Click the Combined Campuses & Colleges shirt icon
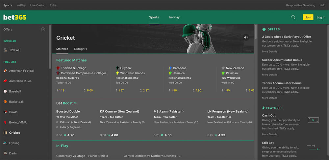 click(x=58, y=73)
